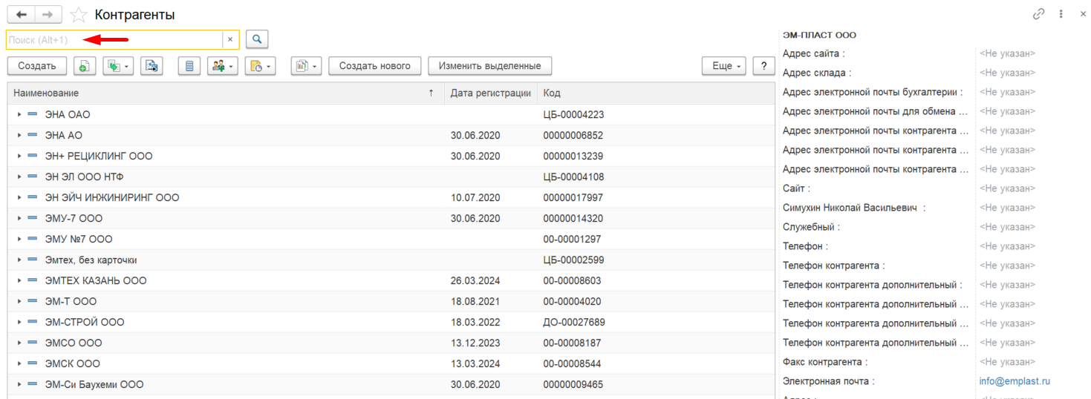Expand the ЭН+ РЕЦИКЛИНГ ООО row

click(19, 156)
